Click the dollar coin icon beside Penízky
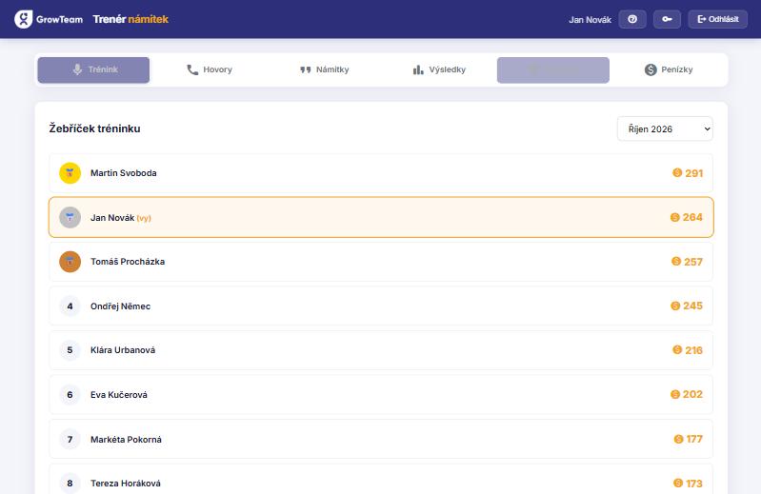This screenshot has height=494, width=761. coord(651,69)
